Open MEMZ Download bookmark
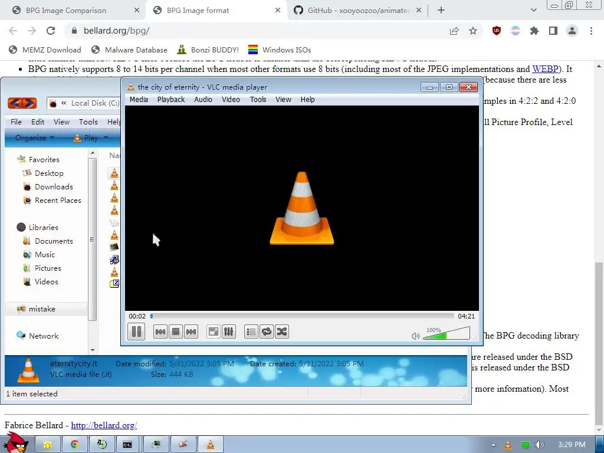The image size is (604, 453). (x=45, y=50)
